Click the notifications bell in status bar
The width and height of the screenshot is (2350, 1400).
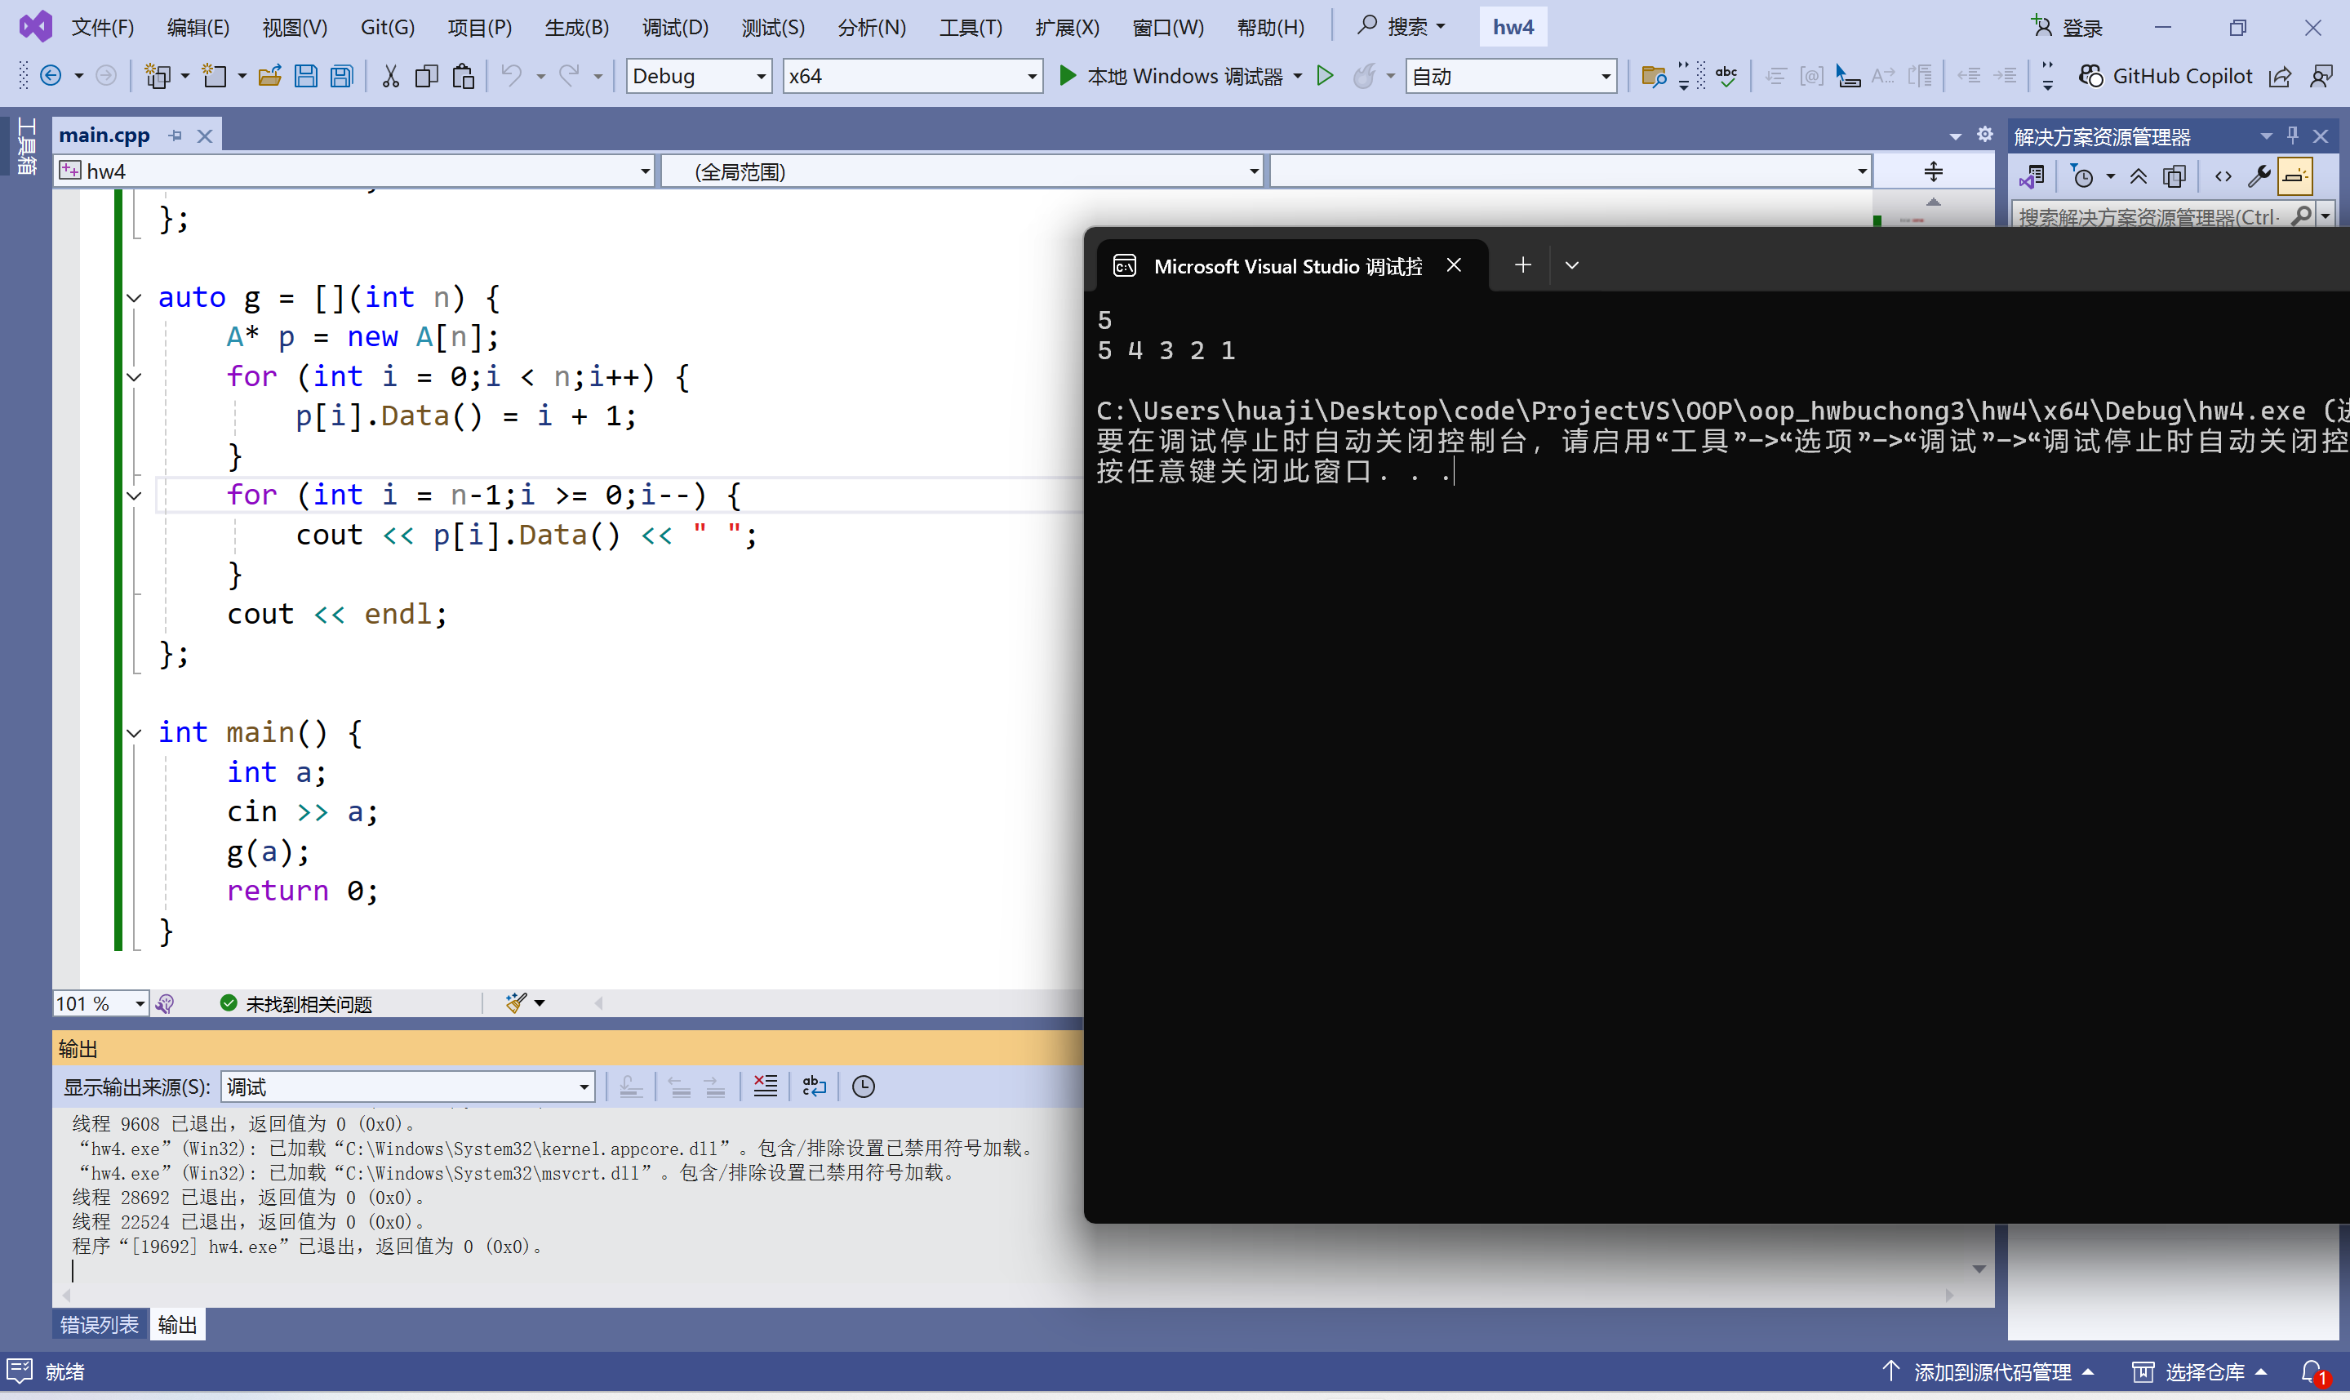point(2312,1371)
